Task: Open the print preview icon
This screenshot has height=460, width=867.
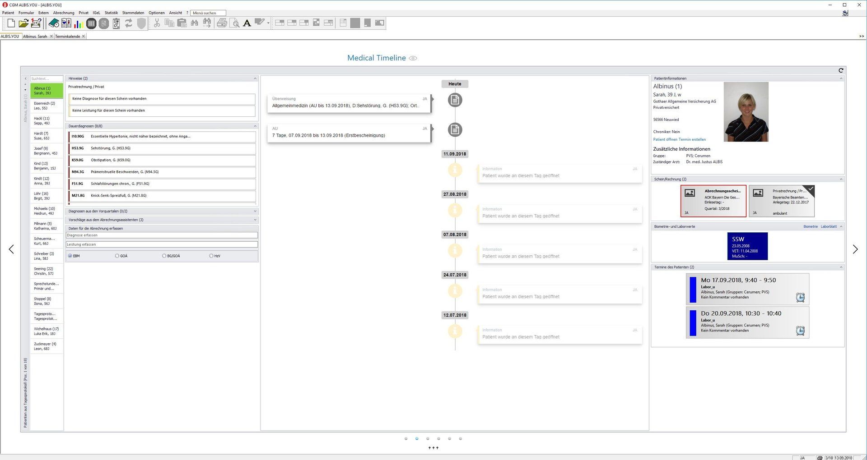Action: tap(235, 23)
